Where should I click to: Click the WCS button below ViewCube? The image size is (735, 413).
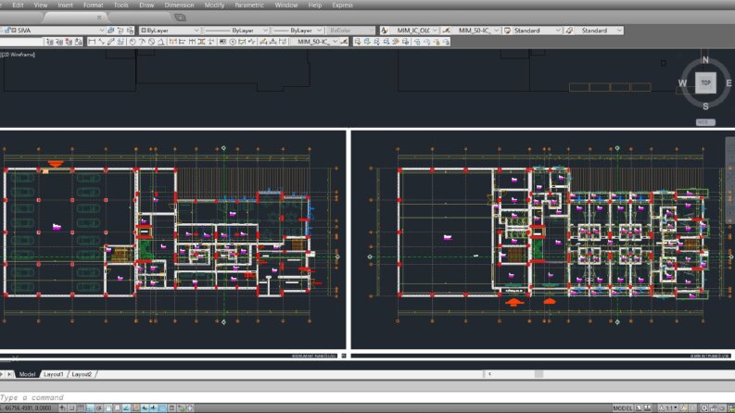coord(705,122)
